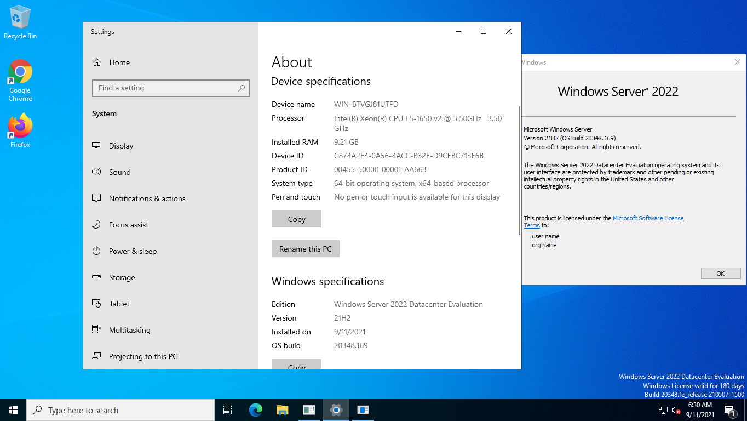Open Focus assist settings
This screenshot has width=747, height=421.
(129, 225)
